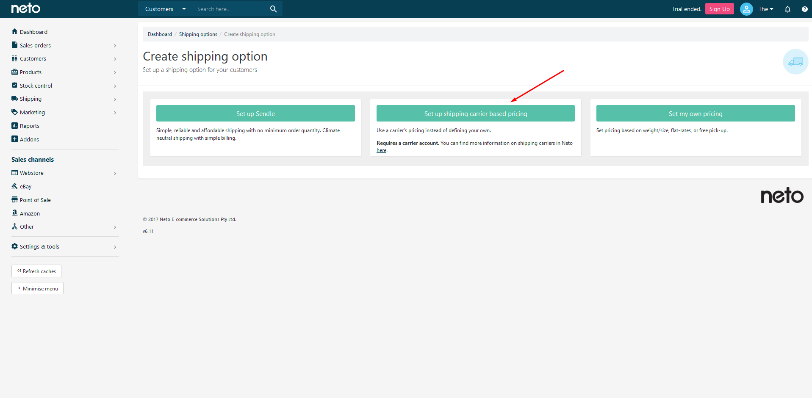Screen dimensions: 812x398
Task: Click the Addons plus icon
Action: coord(14,139)
